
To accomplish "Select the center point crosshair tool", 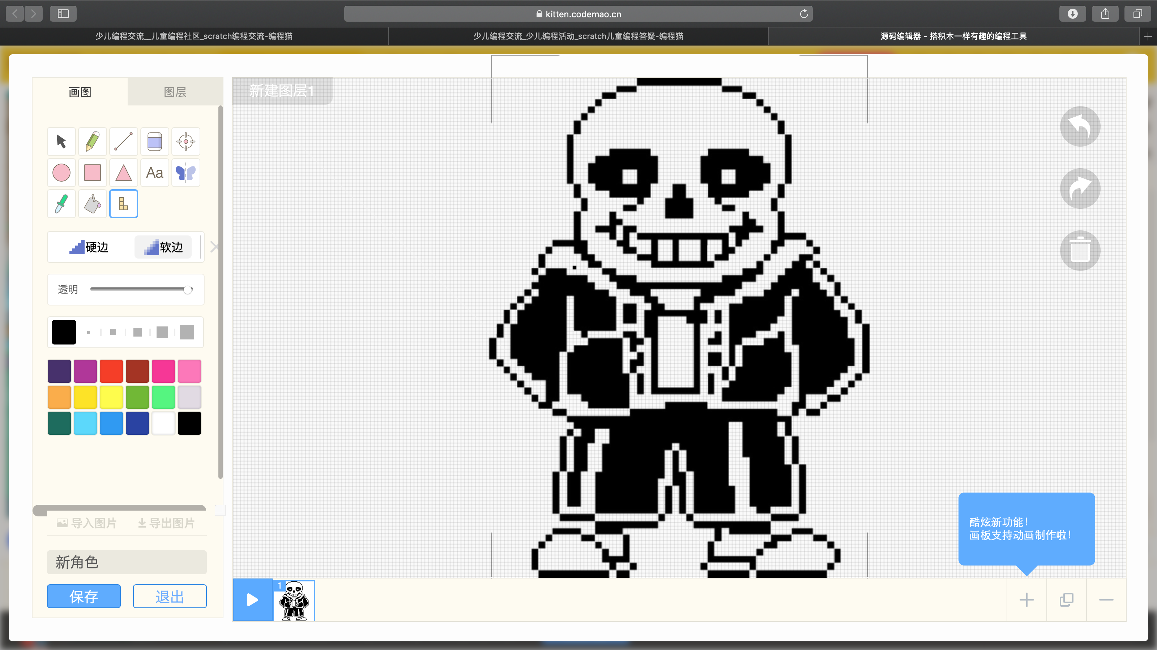I will [x=185, y=141].
